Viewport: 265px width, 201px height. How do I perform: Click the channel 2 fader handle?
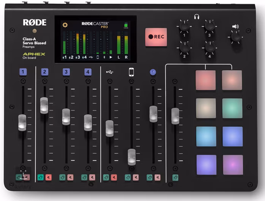[44, 105]
